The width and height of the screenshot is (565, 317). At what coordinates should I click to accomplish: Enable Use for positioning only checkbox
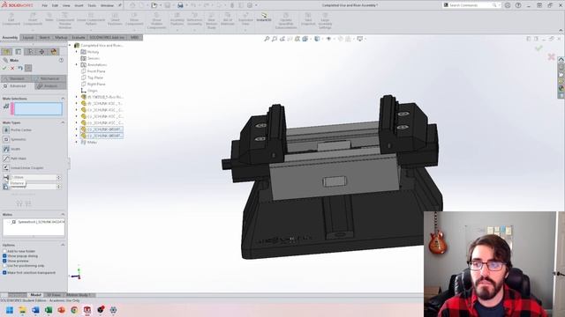tap(4, 266)
